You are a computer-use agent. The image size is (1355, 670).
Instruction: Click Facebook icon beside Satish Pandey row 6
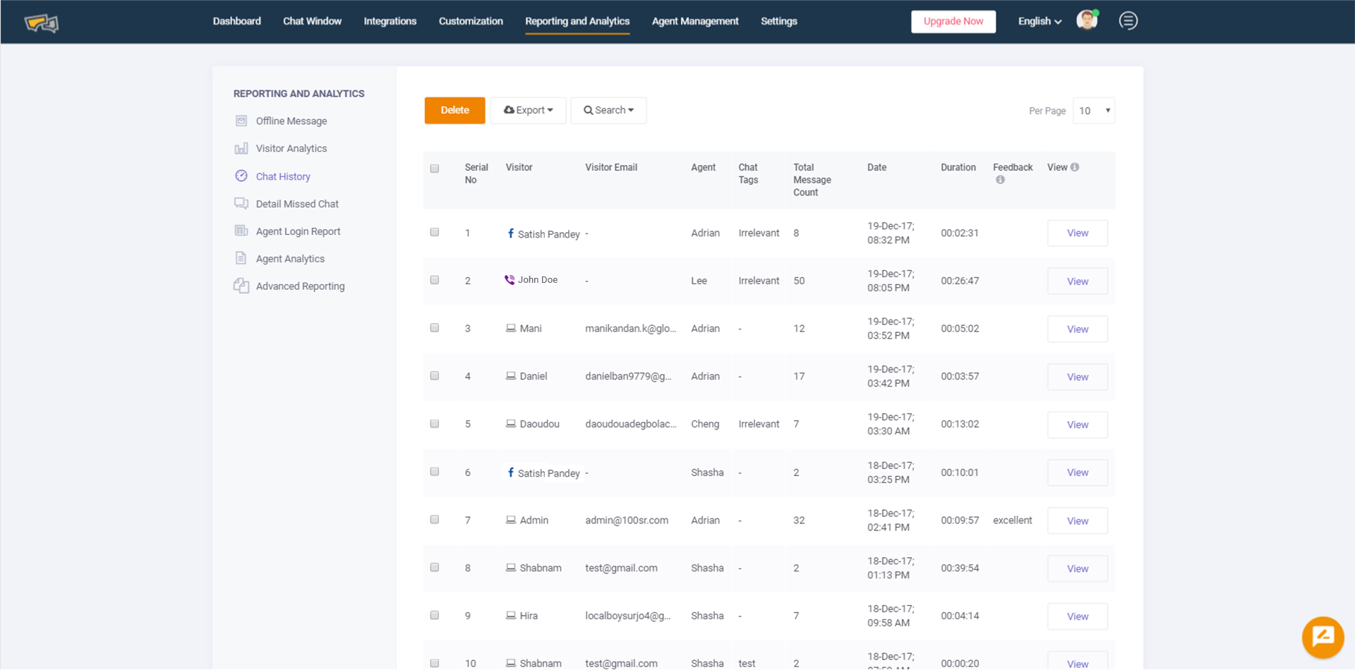pyautogui.click(x=511, y=472)
